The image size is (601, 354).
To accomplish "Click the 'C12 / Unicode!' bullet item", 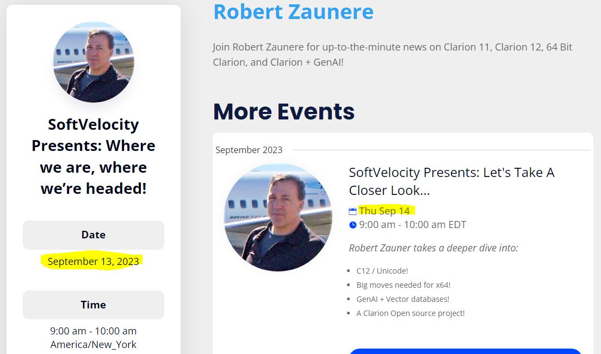I will pos(382,270).
